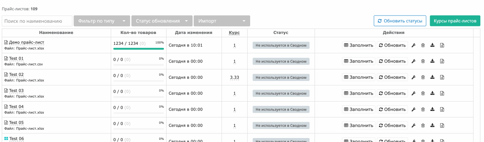
Task: Open the Test 04 name link
Action: (16, 107)
